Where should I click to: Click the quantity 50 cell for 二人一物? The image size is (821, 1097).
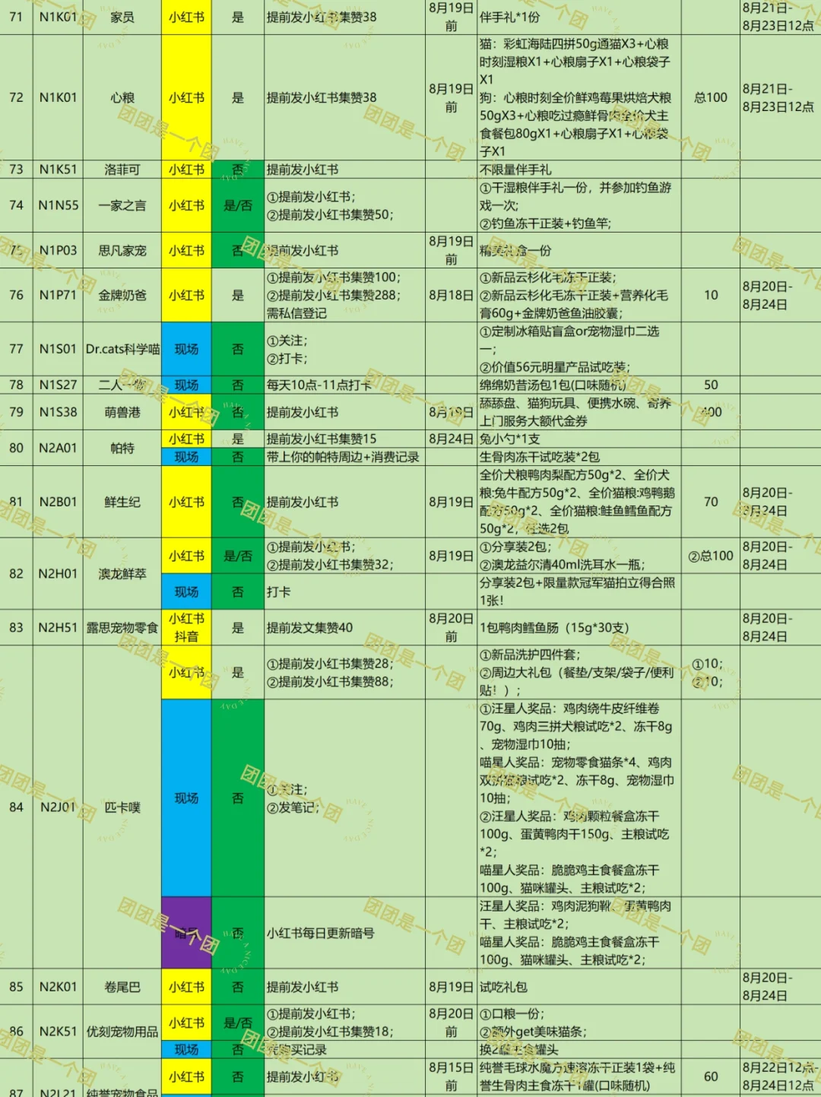711,385
